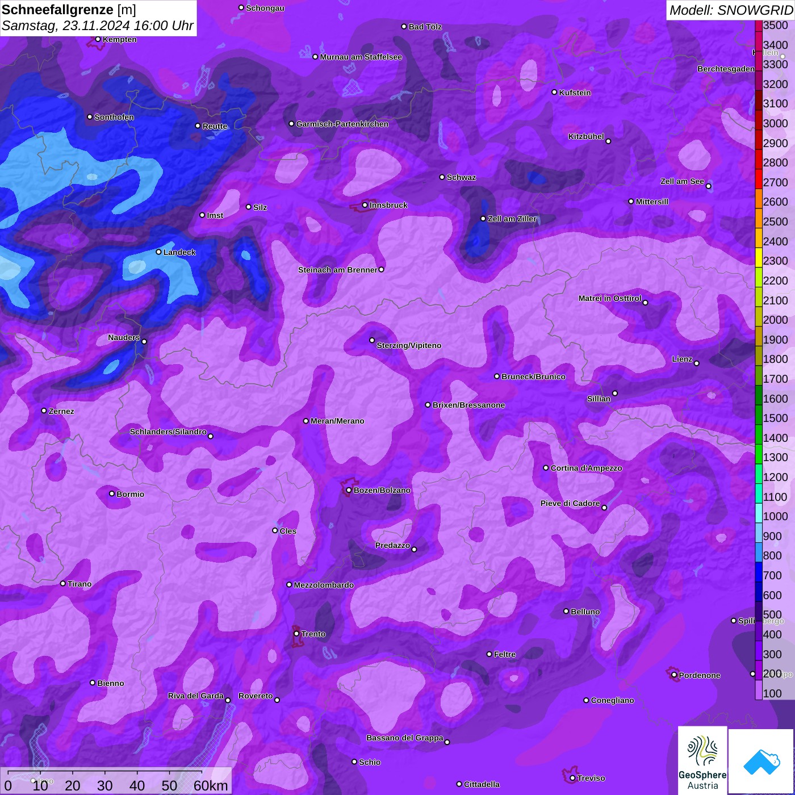
Task: Click the GeoSphere Austria logo
Action: tap(702, 760)
